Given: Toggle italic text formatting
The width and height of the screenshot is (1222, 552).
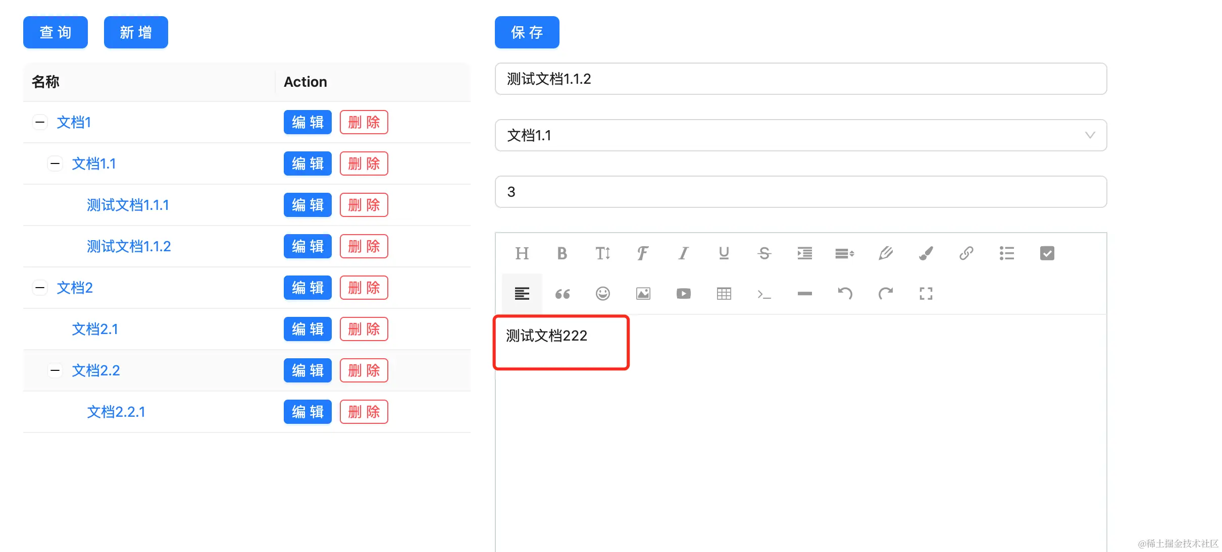Looking at the screenshot, I should [683, 253].
